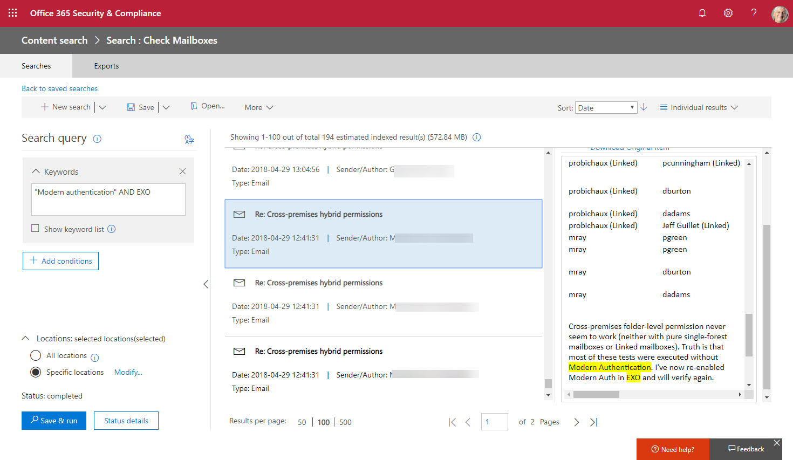Click Feedback button
This screenshot has width=793, height=460.
746,449
